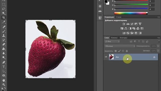Open the Заливка fill slider arrow
The height and width of the screenshot is (91, 161).
pyautogui.click(x=158, y=51)
